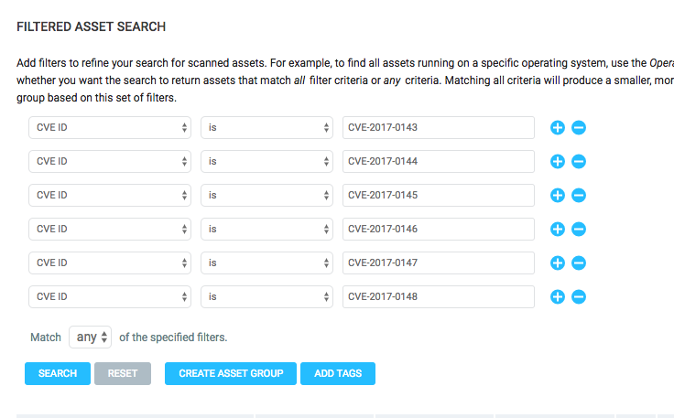Click the Search button
The image size is (674, 418).
click(x=58, y=374)
